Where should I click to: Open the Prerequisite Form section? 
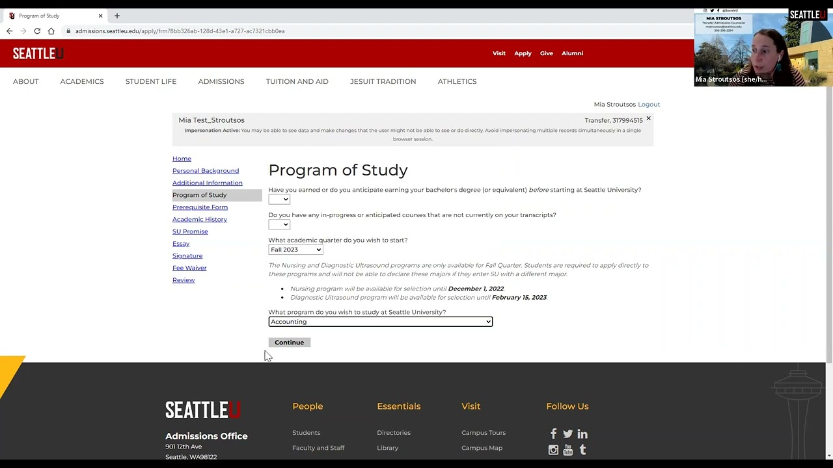point(200,207)
